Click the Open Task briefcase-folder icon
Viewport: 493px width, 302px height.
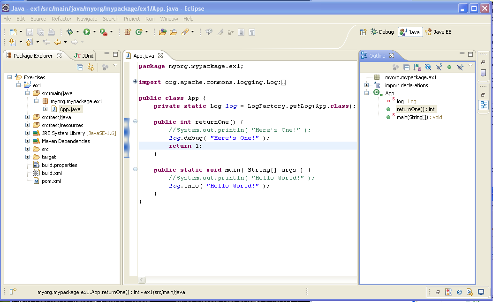pyautogui.click(x=173, y=32)
